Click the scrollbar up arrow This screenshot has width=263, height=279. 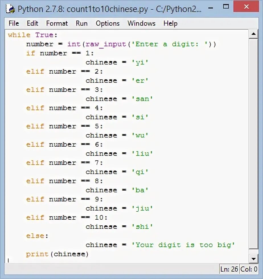253,34
